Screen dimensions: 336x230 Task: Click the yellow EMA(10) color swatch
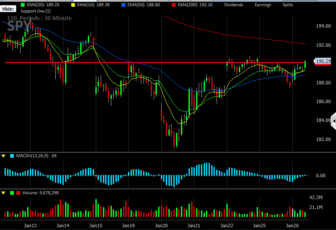pos(73,5)
